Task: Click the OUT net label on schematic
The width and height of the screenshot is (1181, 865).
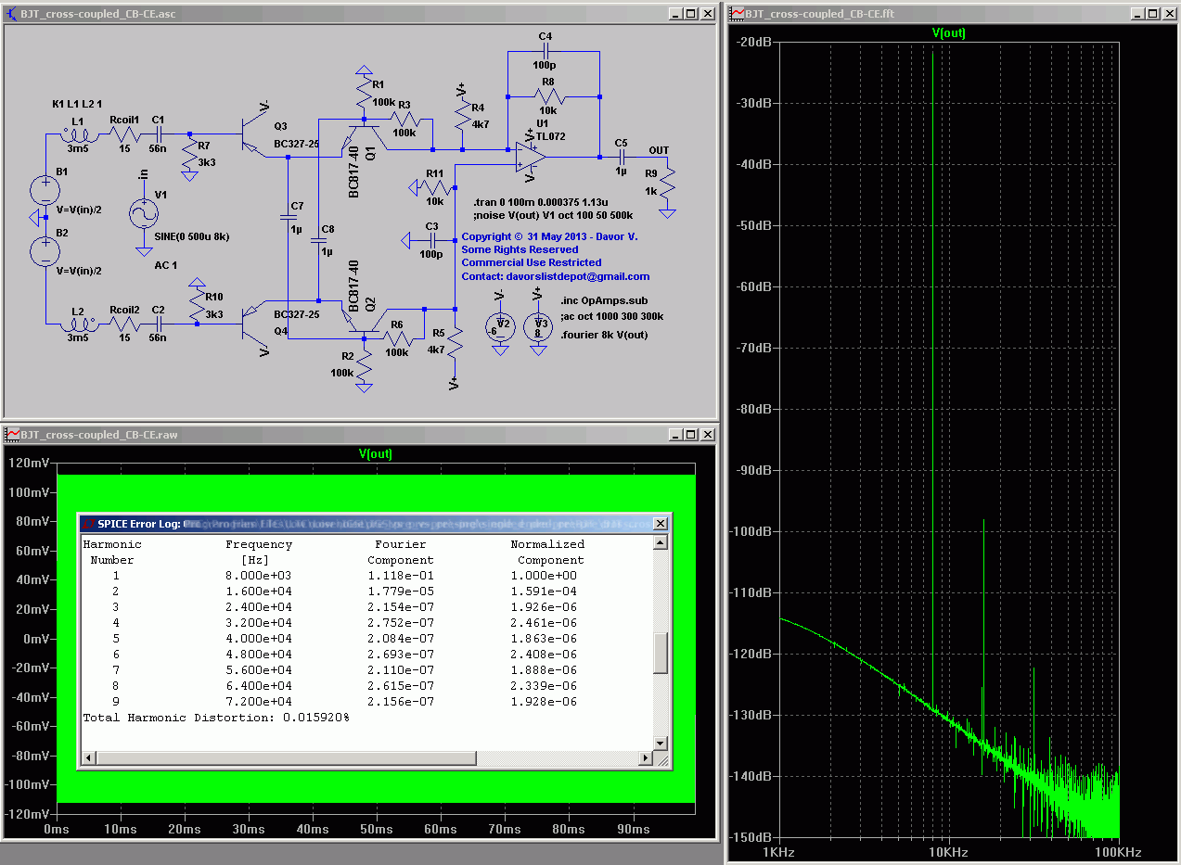Action: [659, 150]
